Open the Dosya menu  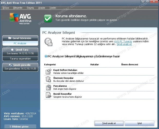pos(6,8)
